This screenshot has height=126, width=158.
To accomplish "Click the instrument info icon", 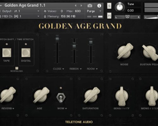I will 99,6.
